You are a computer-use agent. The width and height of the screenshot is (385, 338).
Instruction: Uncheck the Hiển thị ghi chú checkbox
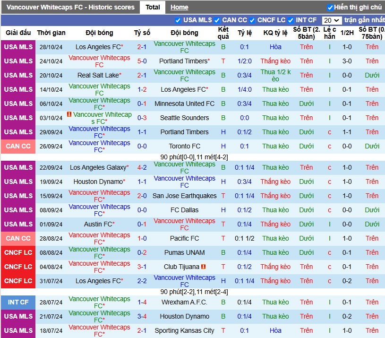[330, 8]
